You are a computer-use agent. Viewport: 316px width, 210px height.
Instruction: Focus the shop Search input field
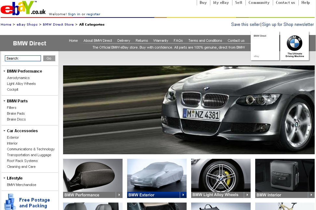[x=23, y=58]
